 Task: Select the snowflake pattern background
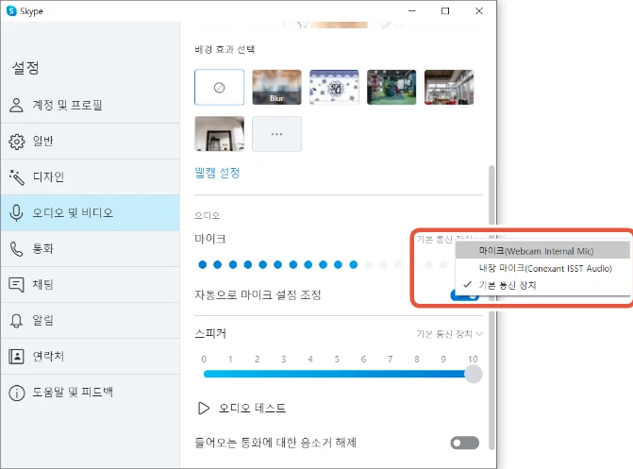click(334, 87)
